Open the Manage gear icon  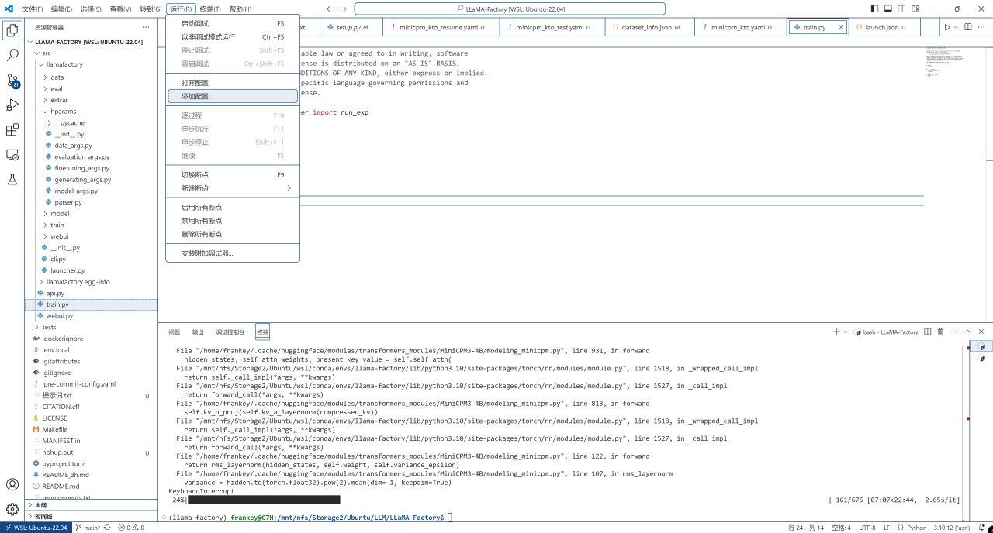[x=12, y=509]
